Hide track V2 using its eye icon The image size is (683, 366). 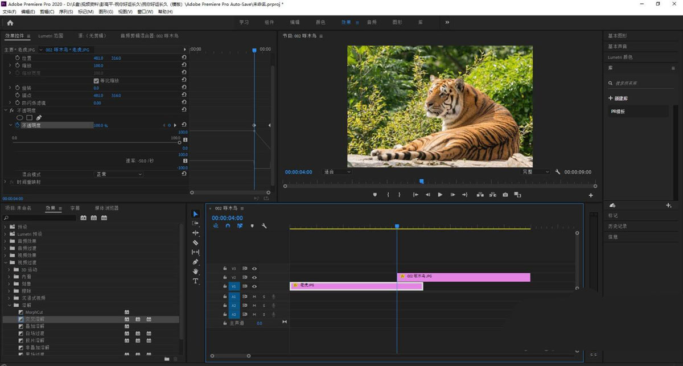(x=254, y=277)
